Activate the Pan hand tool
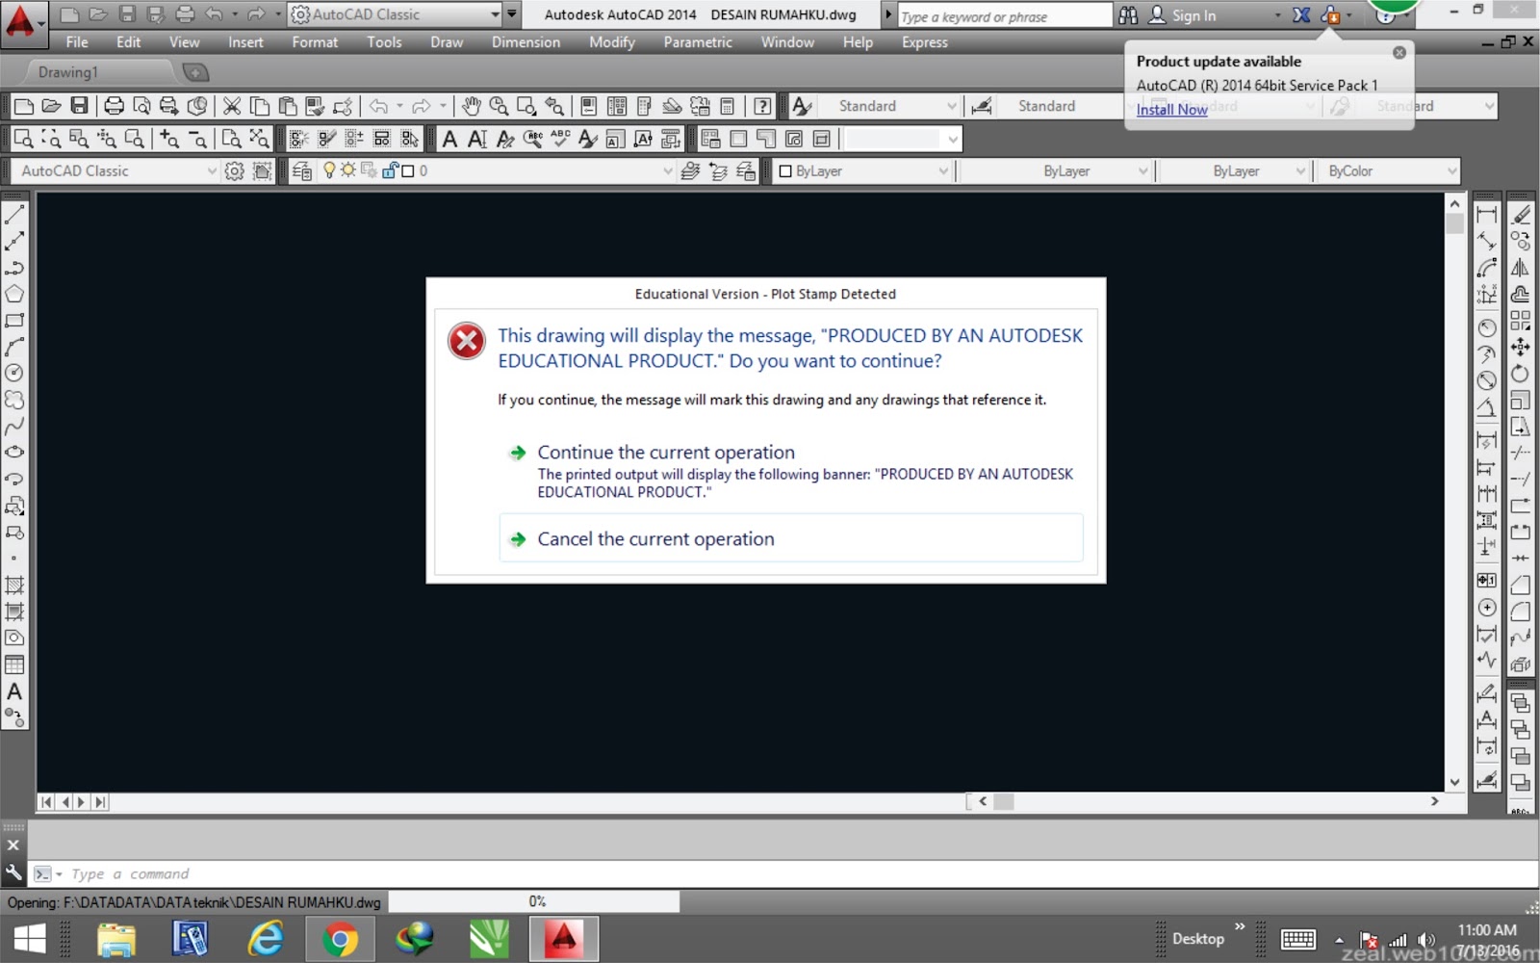1540x963 pixels. click(x=471, y=106)
